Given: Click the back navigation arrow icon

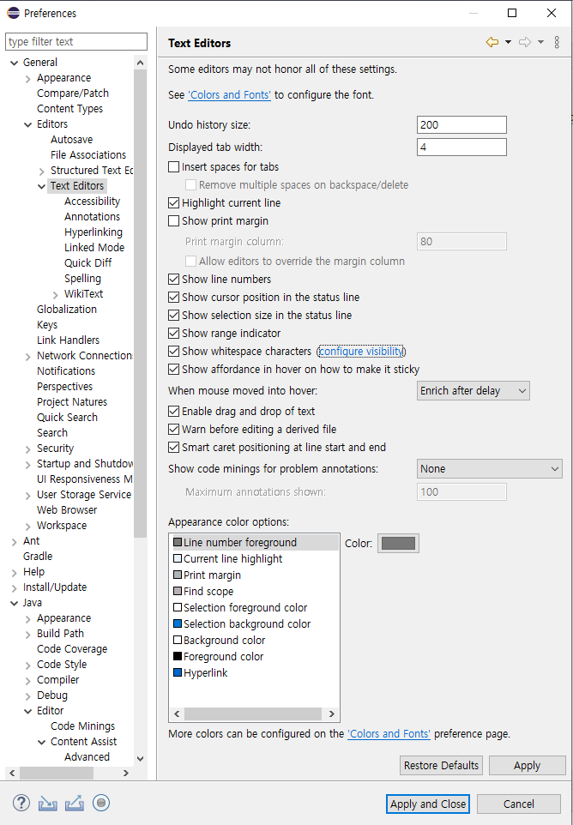Looking at the screenshot, I should coord(492,43).
